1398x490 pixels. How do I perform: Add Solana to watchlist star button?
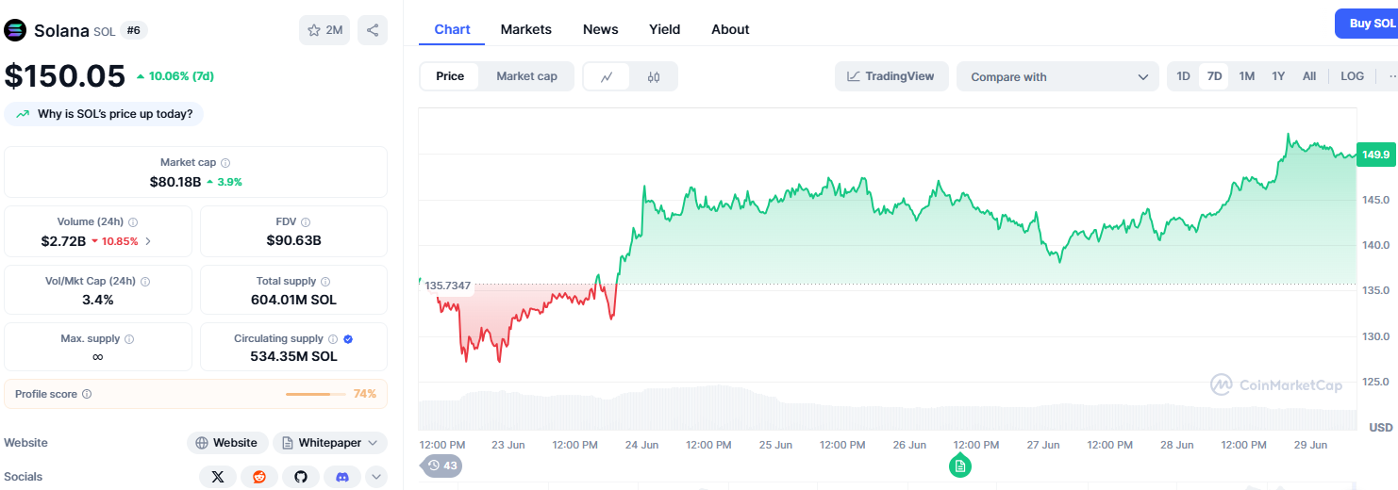325,30
